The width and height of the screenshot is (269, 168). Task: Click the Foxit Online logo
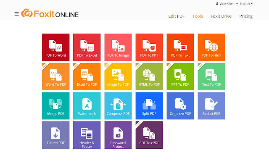click(x=50, y=14)
